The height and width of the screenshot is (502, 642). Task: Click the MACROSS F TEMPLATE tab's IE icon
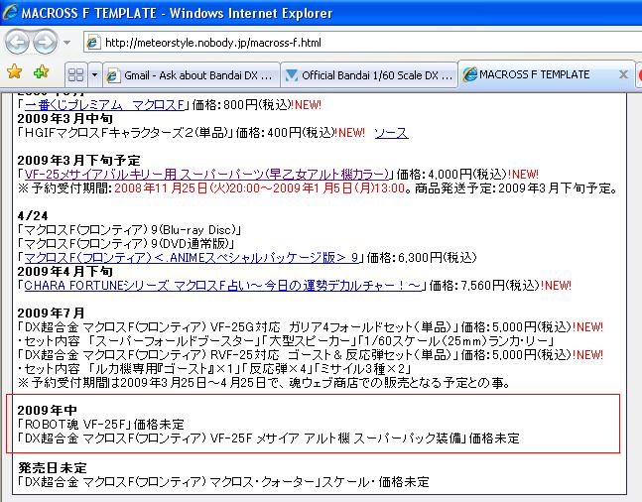[x=469, y=74]
